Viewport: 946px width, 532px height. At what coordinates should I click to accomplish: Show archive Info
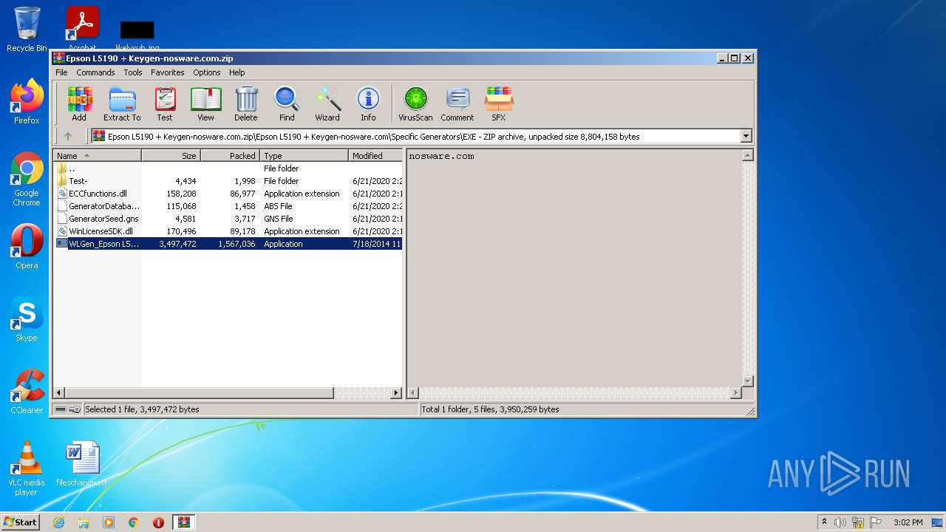[x=368, y=104]
